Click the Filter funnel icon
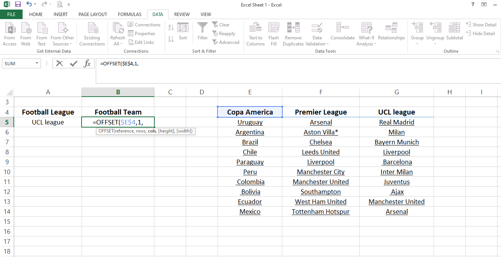Screen dimensions: 501x257 [x=203, y=28]
